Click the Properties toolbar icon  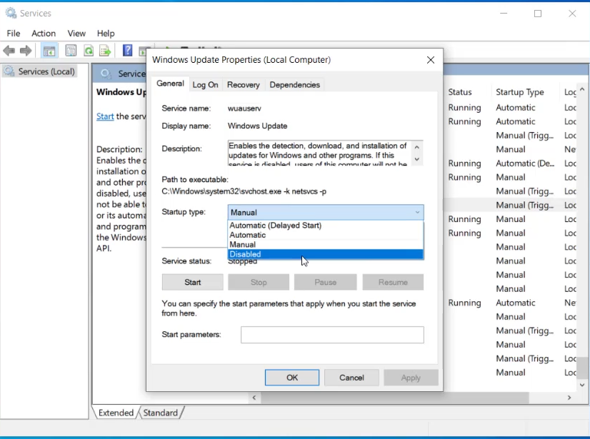coord(71,51)
